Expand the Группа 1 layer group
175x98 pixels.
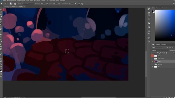154,64
